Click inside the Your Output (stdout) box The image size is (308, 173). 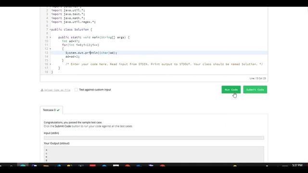[x=154, y=154]
